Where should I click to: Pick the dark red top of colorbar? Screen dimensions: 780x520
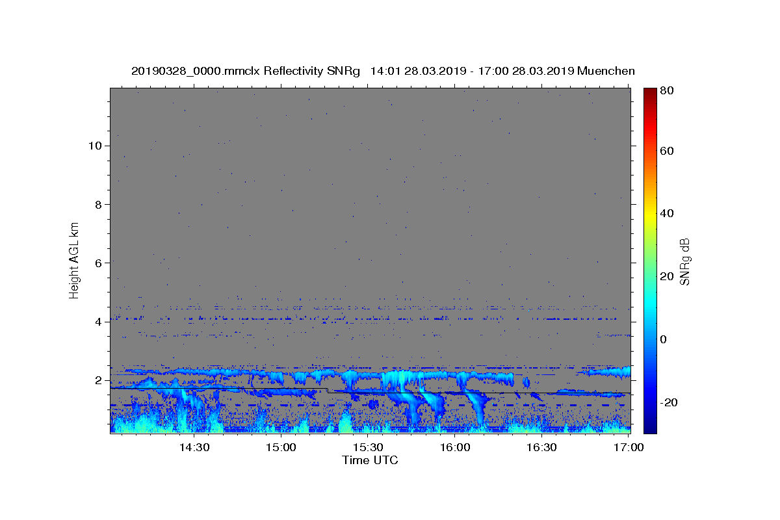(x=650, y=92)
